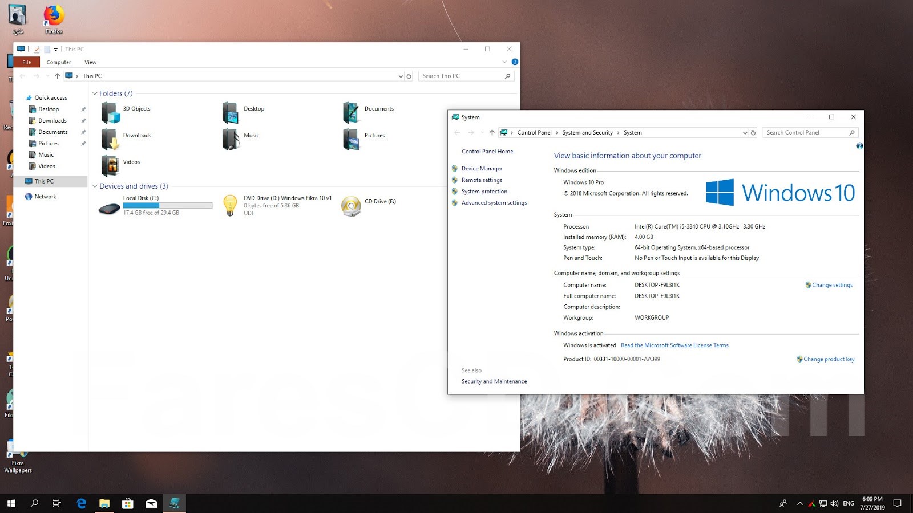Open the File menu in Explorer
The image size is (913, 513).
(x=27, y=62)
